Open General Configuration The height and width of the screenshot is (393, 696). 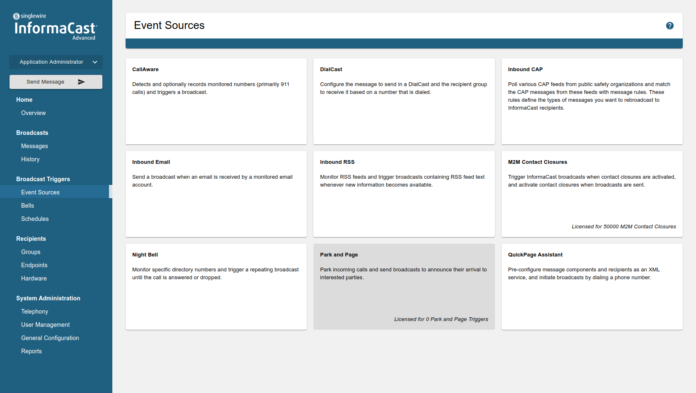pos(50,338)
